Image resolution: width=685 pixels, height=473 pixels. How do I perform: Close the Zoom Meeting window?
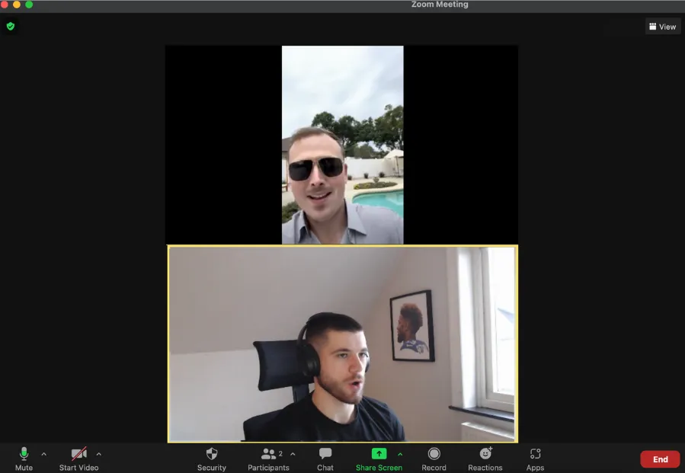click(x=4, y=5)
